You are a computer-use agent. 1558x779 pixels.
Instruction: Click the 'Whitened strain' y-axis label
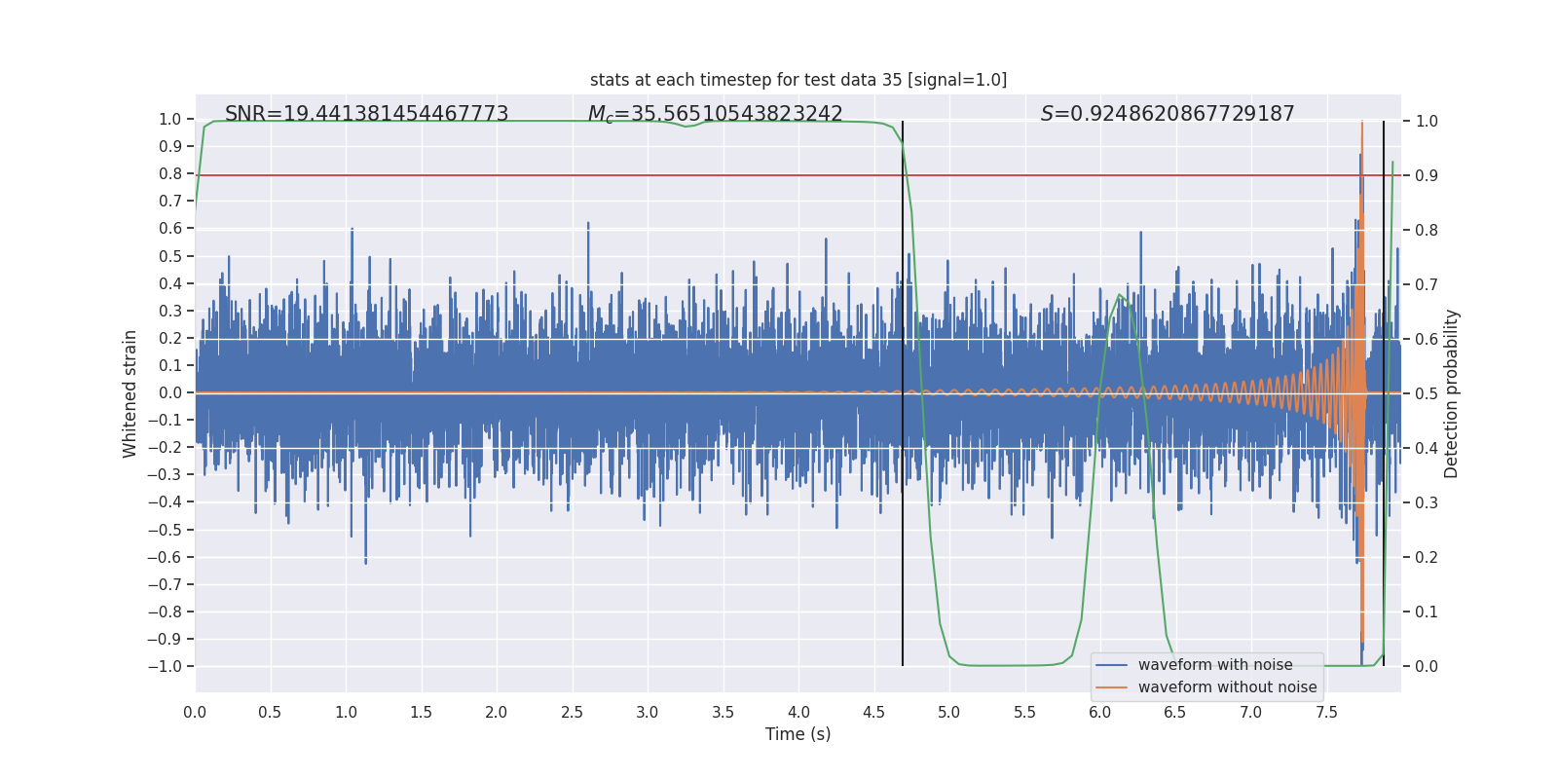pyautogui.click(x=130, y=393)
